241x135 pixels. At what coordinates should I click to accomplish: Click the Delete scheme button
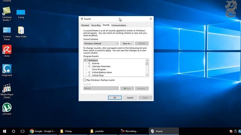pyautogui.click(x=142, y=43)
